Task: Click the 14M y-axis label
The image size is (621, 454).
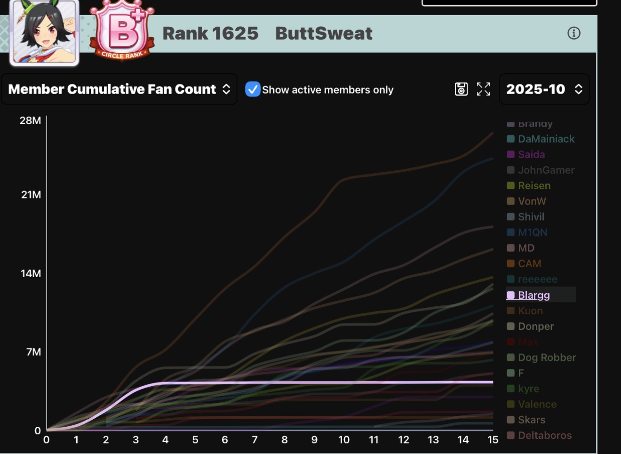Action: coord(31,273)
